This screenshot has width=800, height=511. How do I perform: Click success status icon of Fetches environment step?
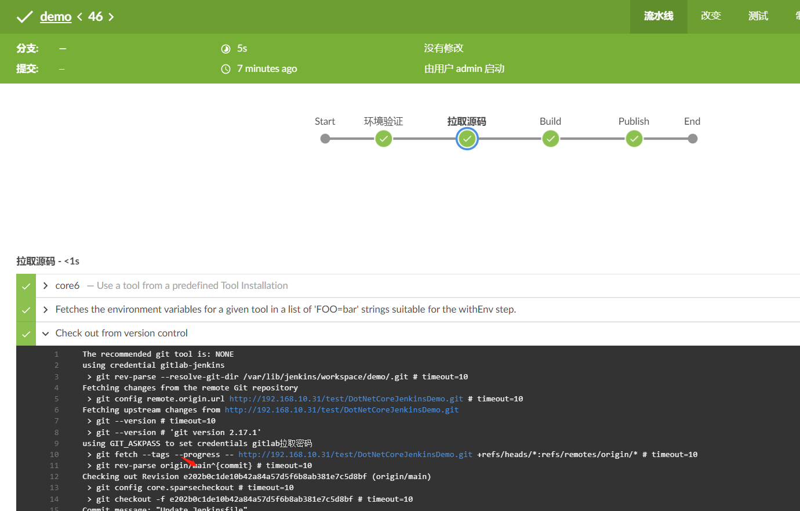point(26,310)
